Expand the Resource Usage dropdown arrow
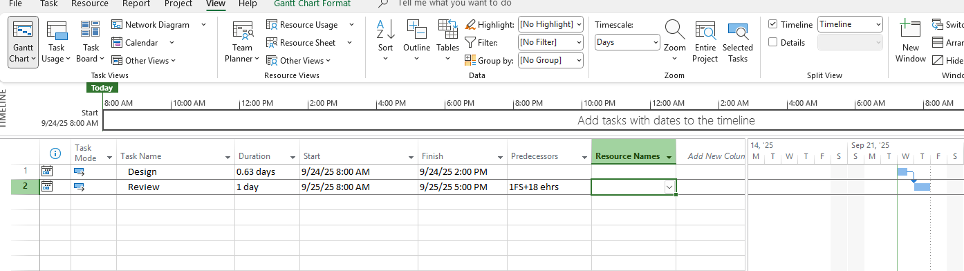The image size is (964, 271). [351, 24]
